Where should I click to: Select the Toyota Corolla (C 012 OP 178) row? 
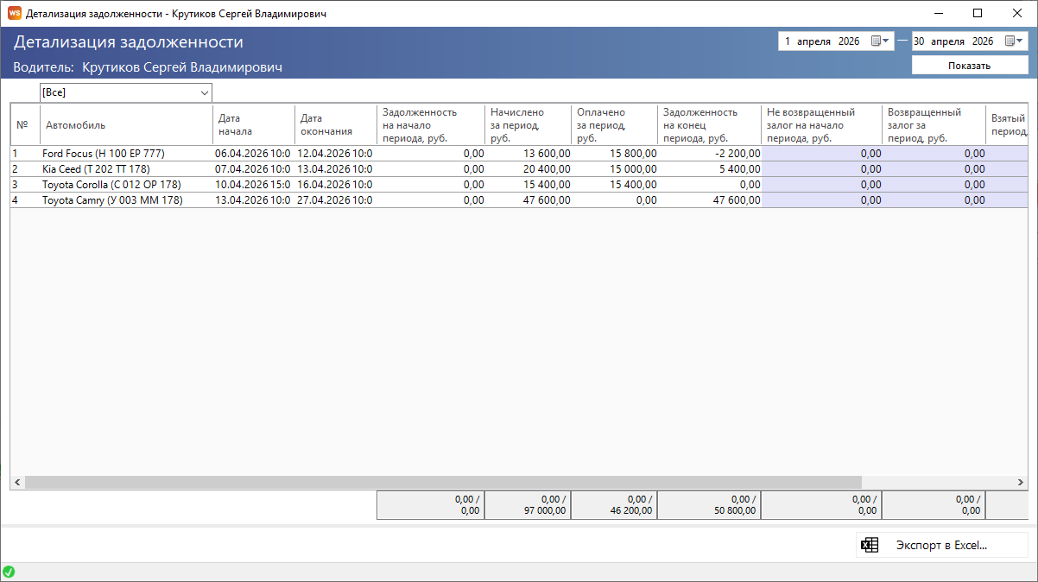tap(519, 184)
